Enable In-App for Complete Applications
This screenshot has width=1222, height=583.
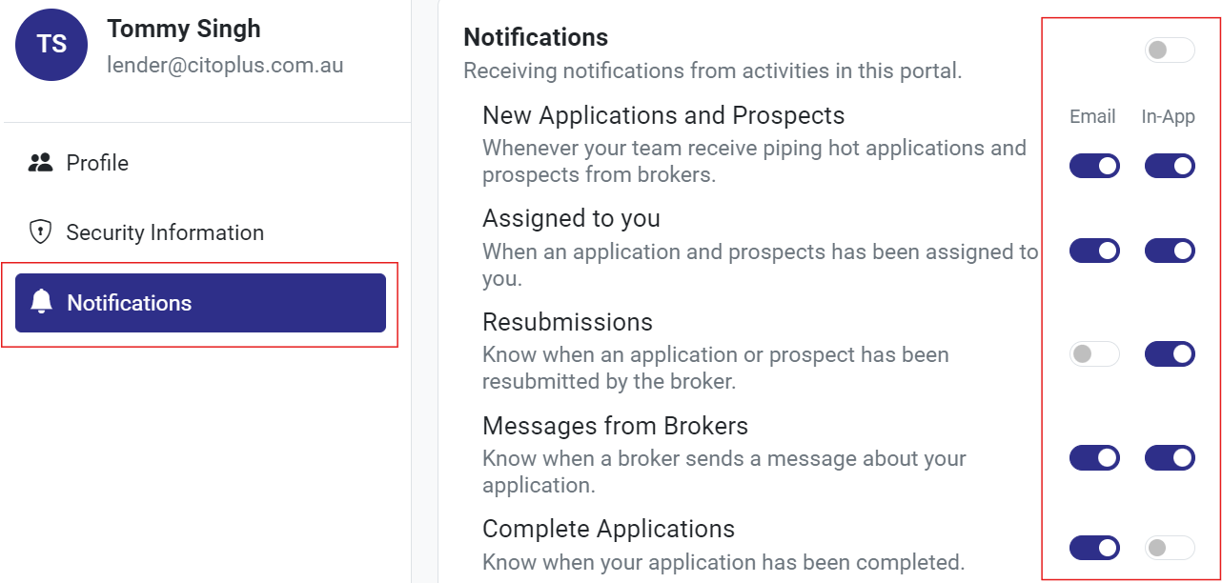(1170, 548)
